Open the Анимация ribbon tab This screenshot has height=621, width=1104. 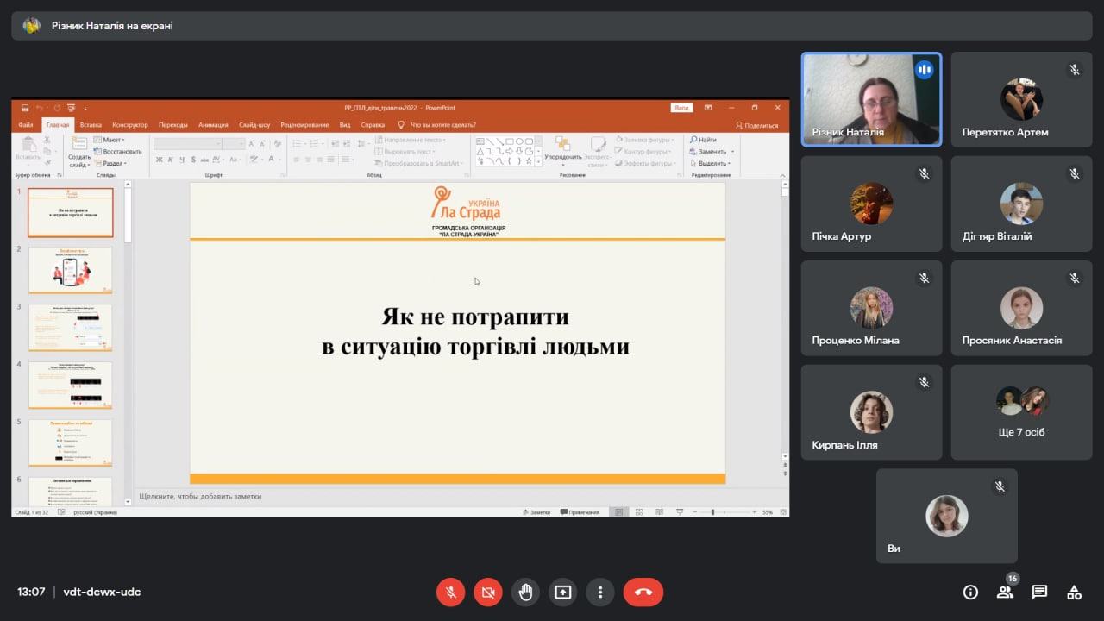(213, 125)
